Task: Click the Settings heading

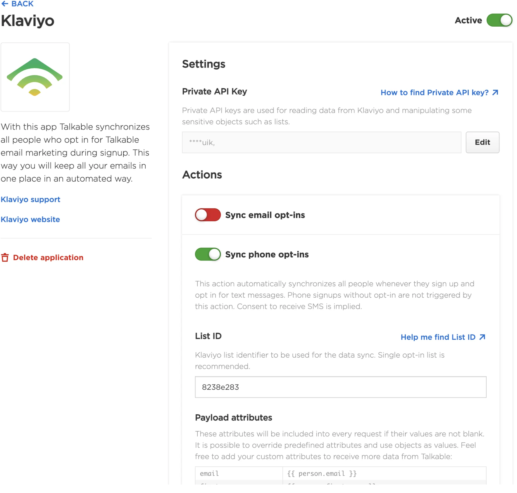Action: [204, 64]
